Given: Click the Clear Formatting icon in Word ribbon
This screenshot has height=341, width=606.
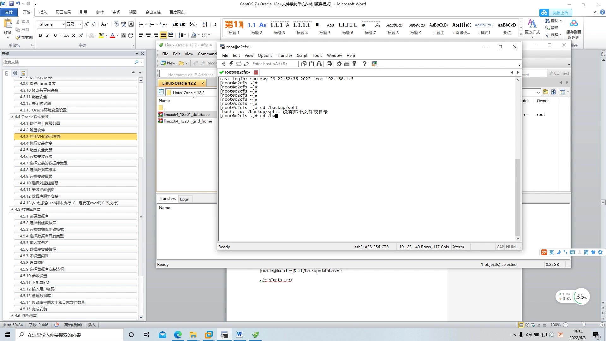Looking at the screenshot, I should [x=116, y=24].
